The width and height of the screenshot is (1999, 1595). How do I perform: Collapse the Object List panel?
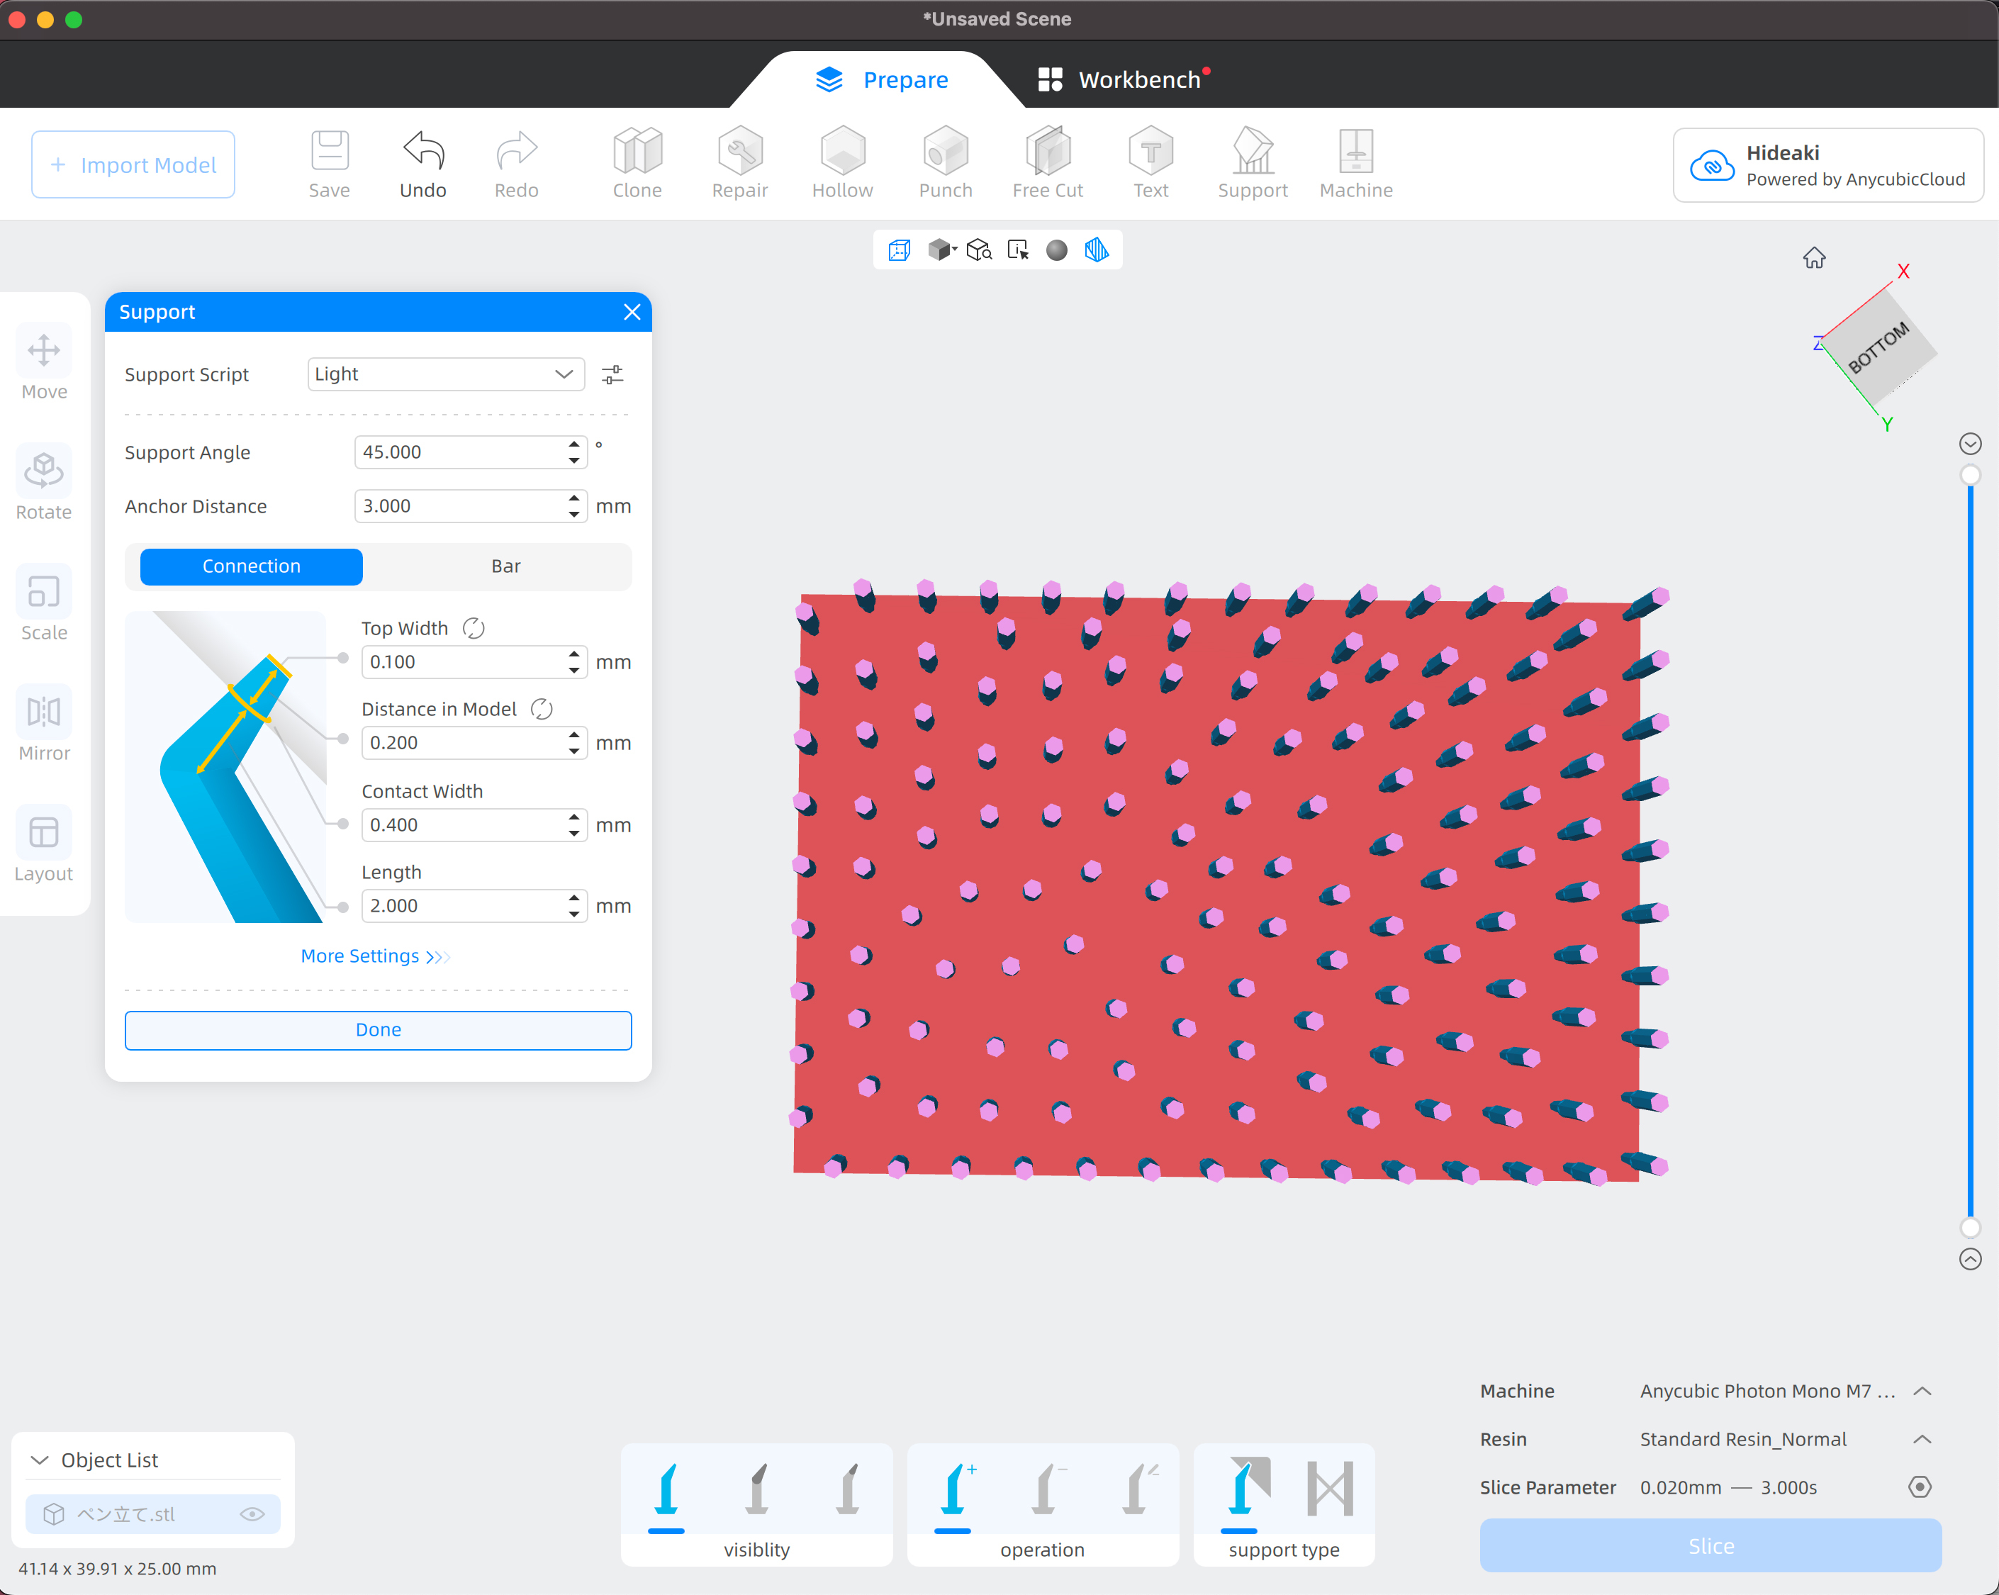coord(39,1460)
